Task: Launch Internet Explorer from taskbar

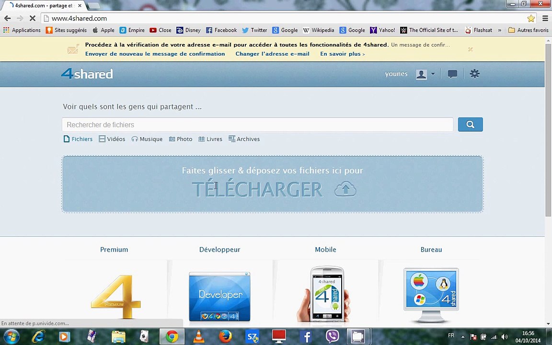Action: click(x=38, y=337)
